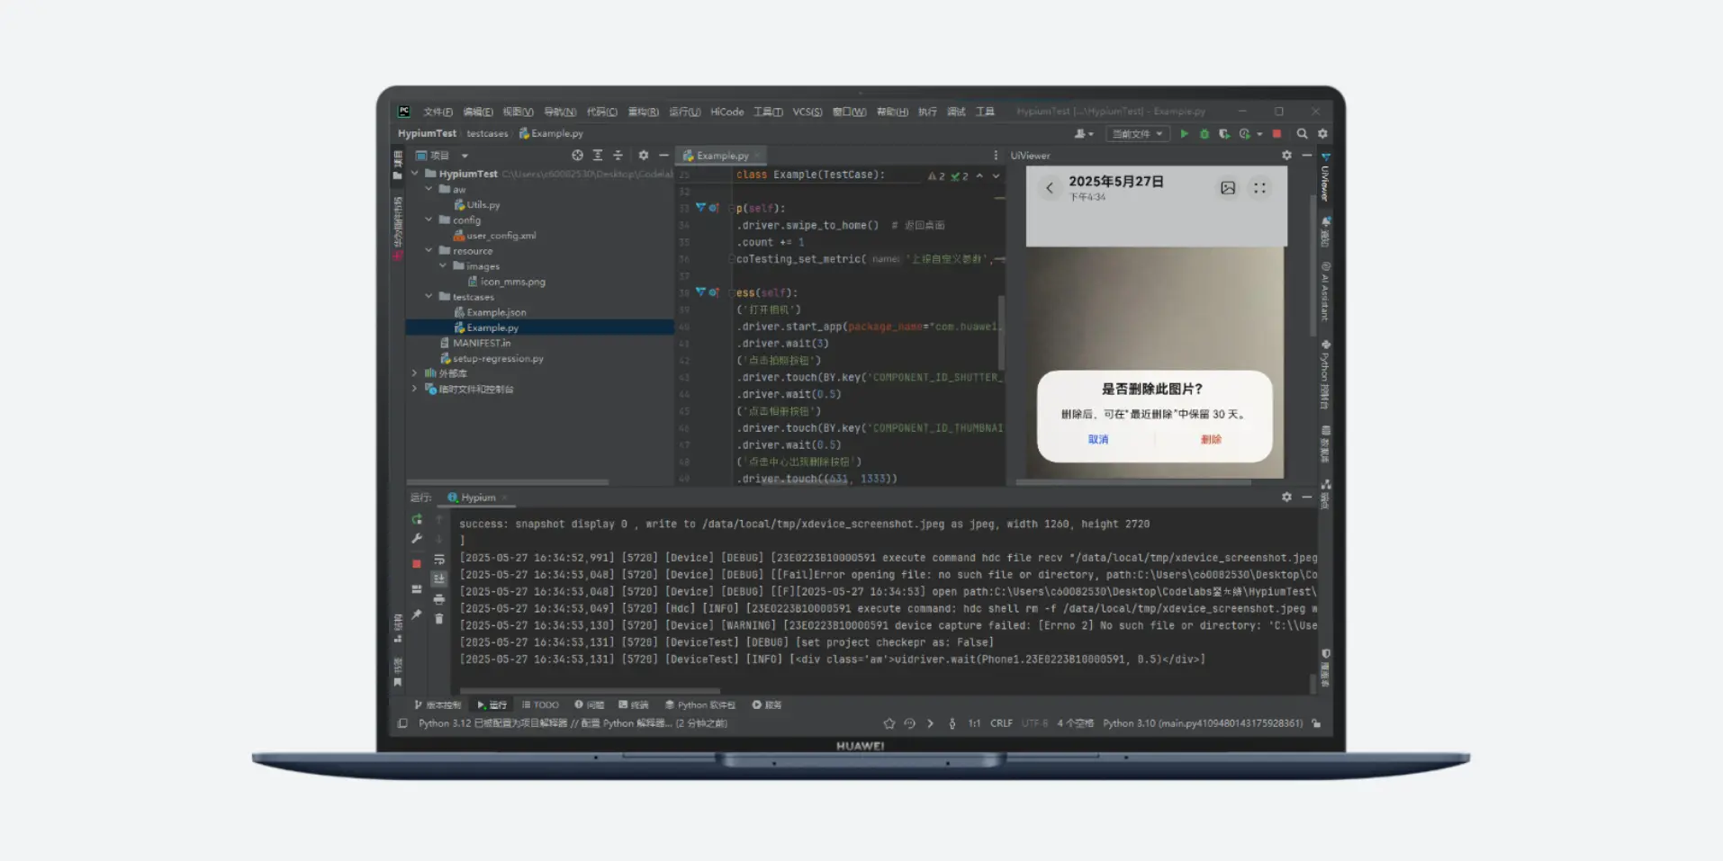Screen dimensions: 1723x861
Task: Start debugging with the green bug icon
Action: tap(1204, 134)
